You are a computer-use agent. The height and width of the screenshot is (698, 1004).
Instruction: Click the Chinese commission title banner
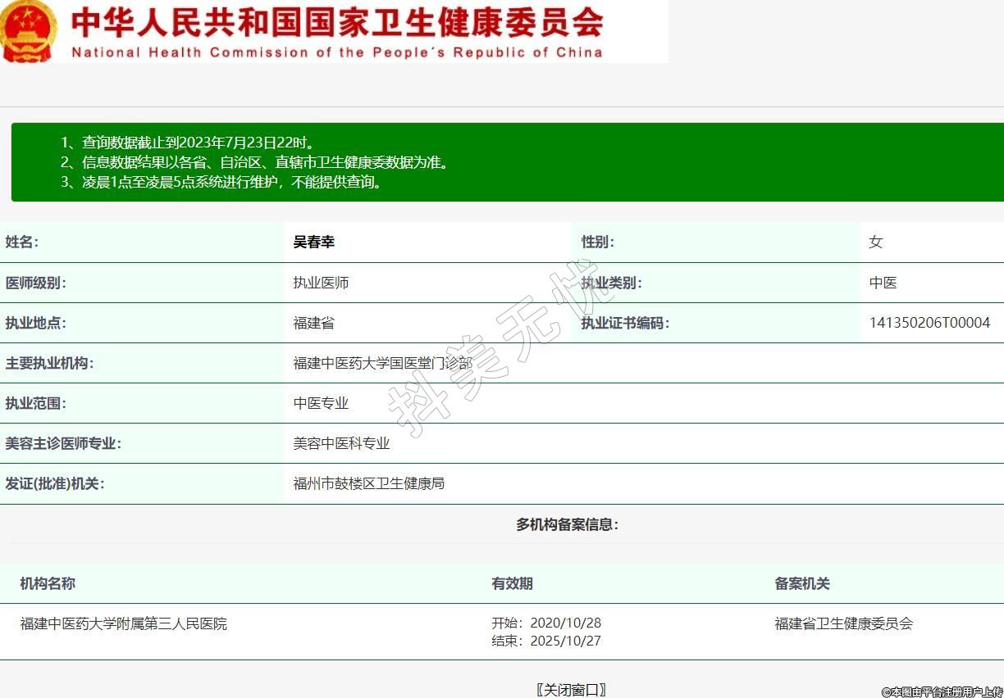point(337,23)
